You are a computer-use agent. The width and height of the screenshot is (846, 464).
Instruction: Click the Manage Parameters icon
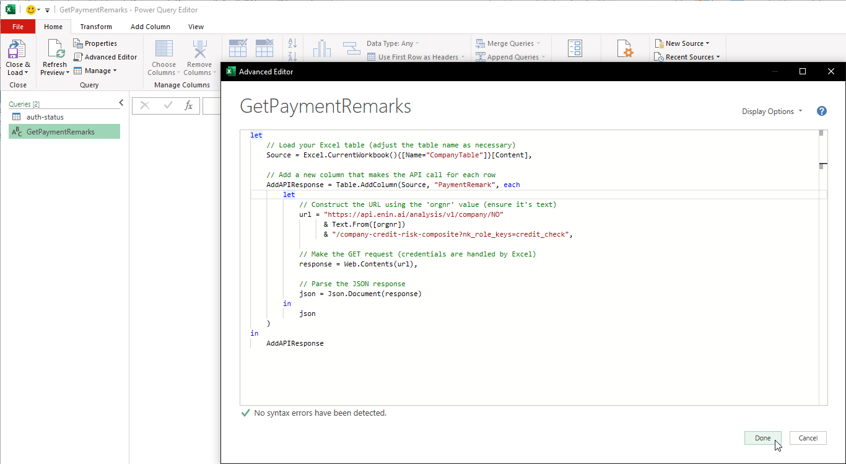pyautogui.click(x=575, y=49)
